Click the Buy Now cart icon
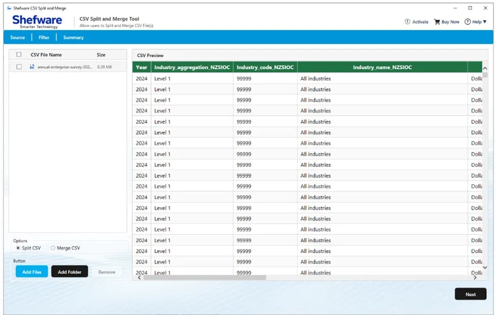The width and height of the screenshot is (496, 315). 437,22
